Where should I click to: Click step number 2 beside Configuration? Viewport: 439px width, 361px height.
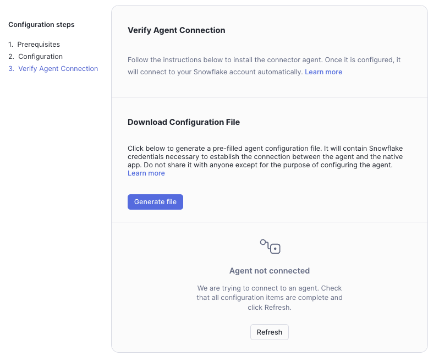pyautogui.click(x=11, y=57)
